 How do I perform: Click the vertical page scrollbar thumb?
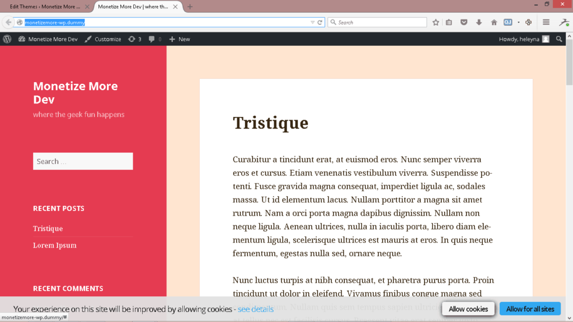569,63
